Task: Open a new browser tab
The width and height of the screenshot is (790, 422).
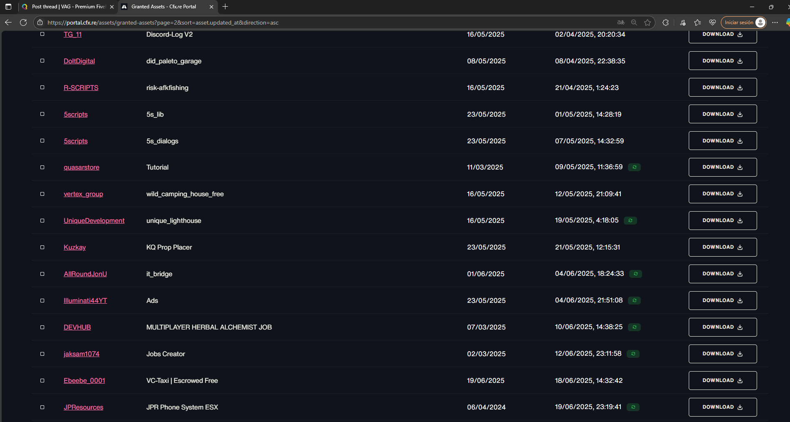Action: coord(225,7)
